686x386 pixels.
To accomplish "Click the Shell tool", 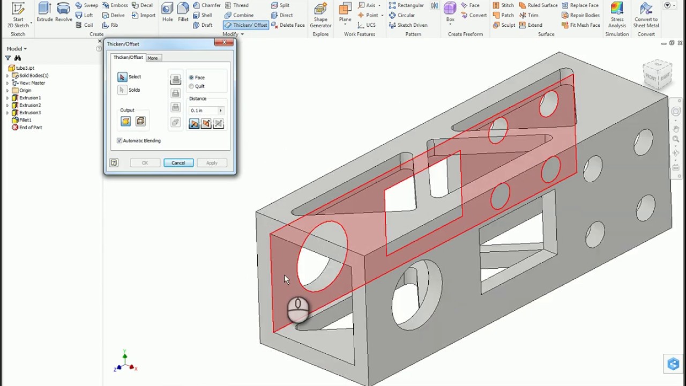I will click(203, 15).
